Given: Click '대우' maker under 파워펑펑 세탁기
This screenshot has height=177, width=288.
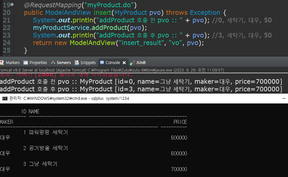Looking at the screenshot, I should [x=5, y=138].
